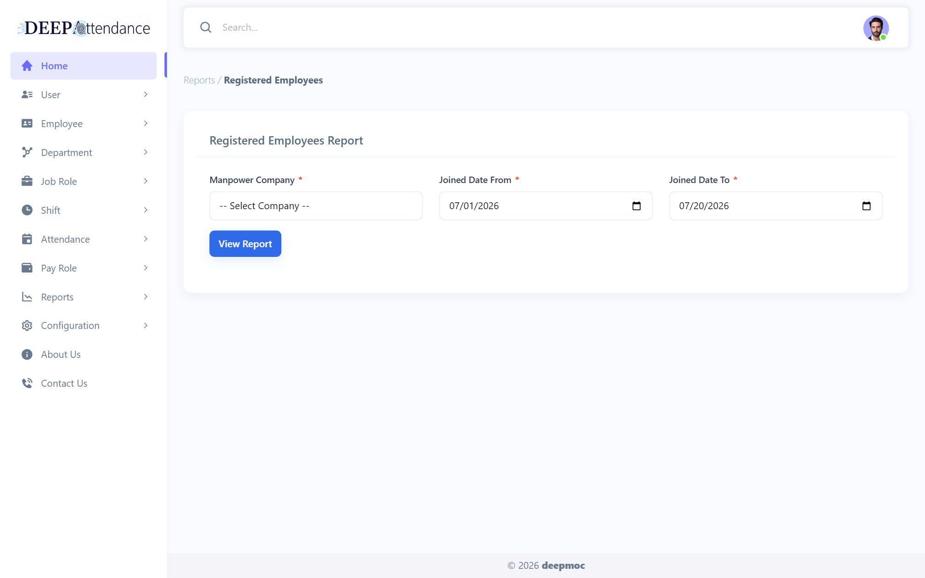The image size is (925, 578).
Task: Expand the Attendance menu chevron
Action: [x=145, y=239]
